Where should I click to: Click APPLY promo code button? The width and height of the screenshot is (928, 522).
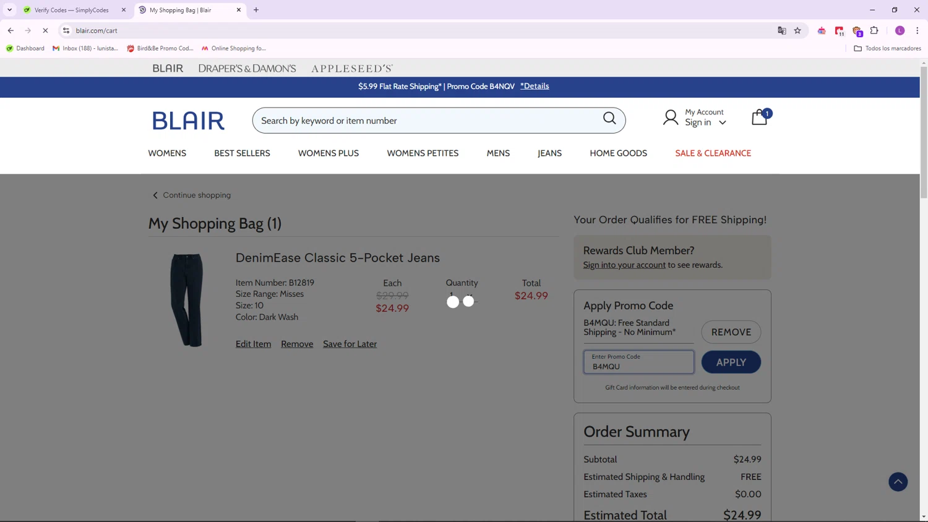[x=731, y=362]
